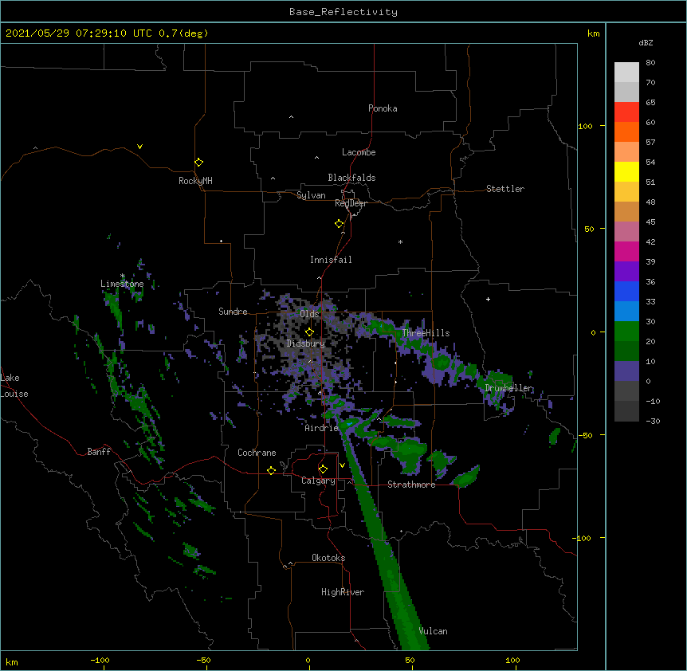Click the Limestone label
This screenshot has width=687, height=671.
coord(122,284)
